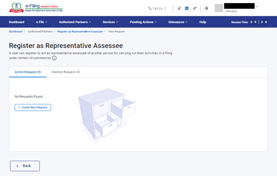Click the Dashboard breadcrumb link
Viewport: 277px width, 176px height.
tap(16, 32)
